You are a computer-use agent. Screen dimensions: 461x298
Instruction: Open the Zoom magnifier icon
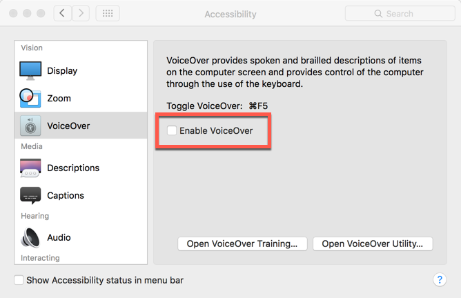[x=30, y=98]
